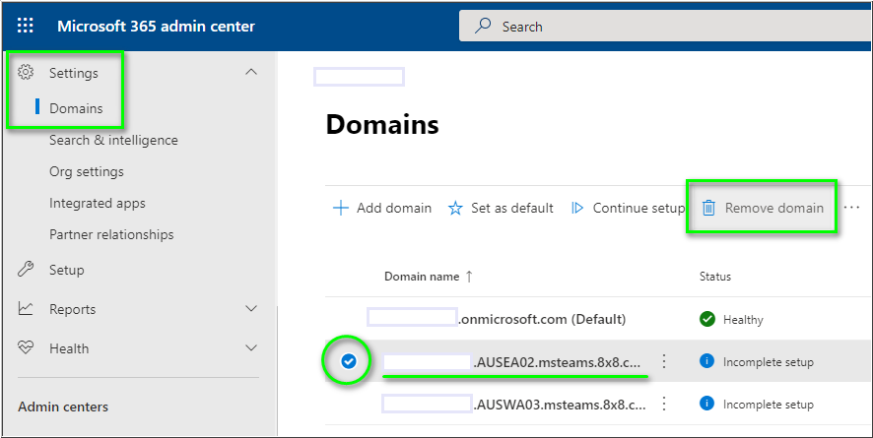Uncheck the AUSEA02 domain row checkbox
Image resolution: width=873 pixels, height=438 pixels.
348,361
